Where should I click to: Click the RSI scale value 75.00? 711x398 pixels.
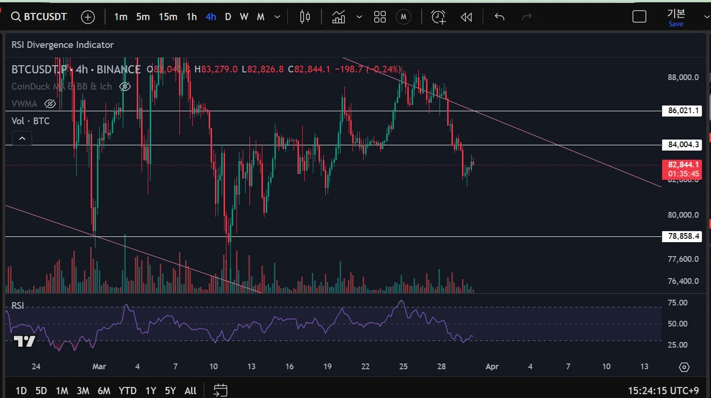point(677,303)
